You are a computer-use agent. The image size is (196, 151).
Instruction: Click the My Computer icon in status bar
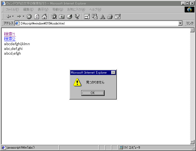tap(121, 148)
